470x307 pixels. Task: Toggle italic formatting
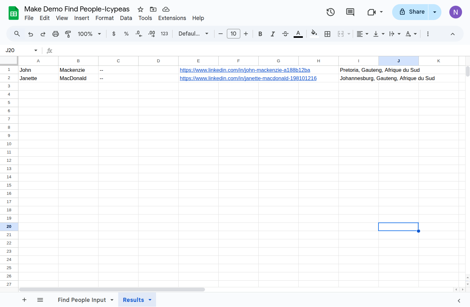tap(273, 34)
